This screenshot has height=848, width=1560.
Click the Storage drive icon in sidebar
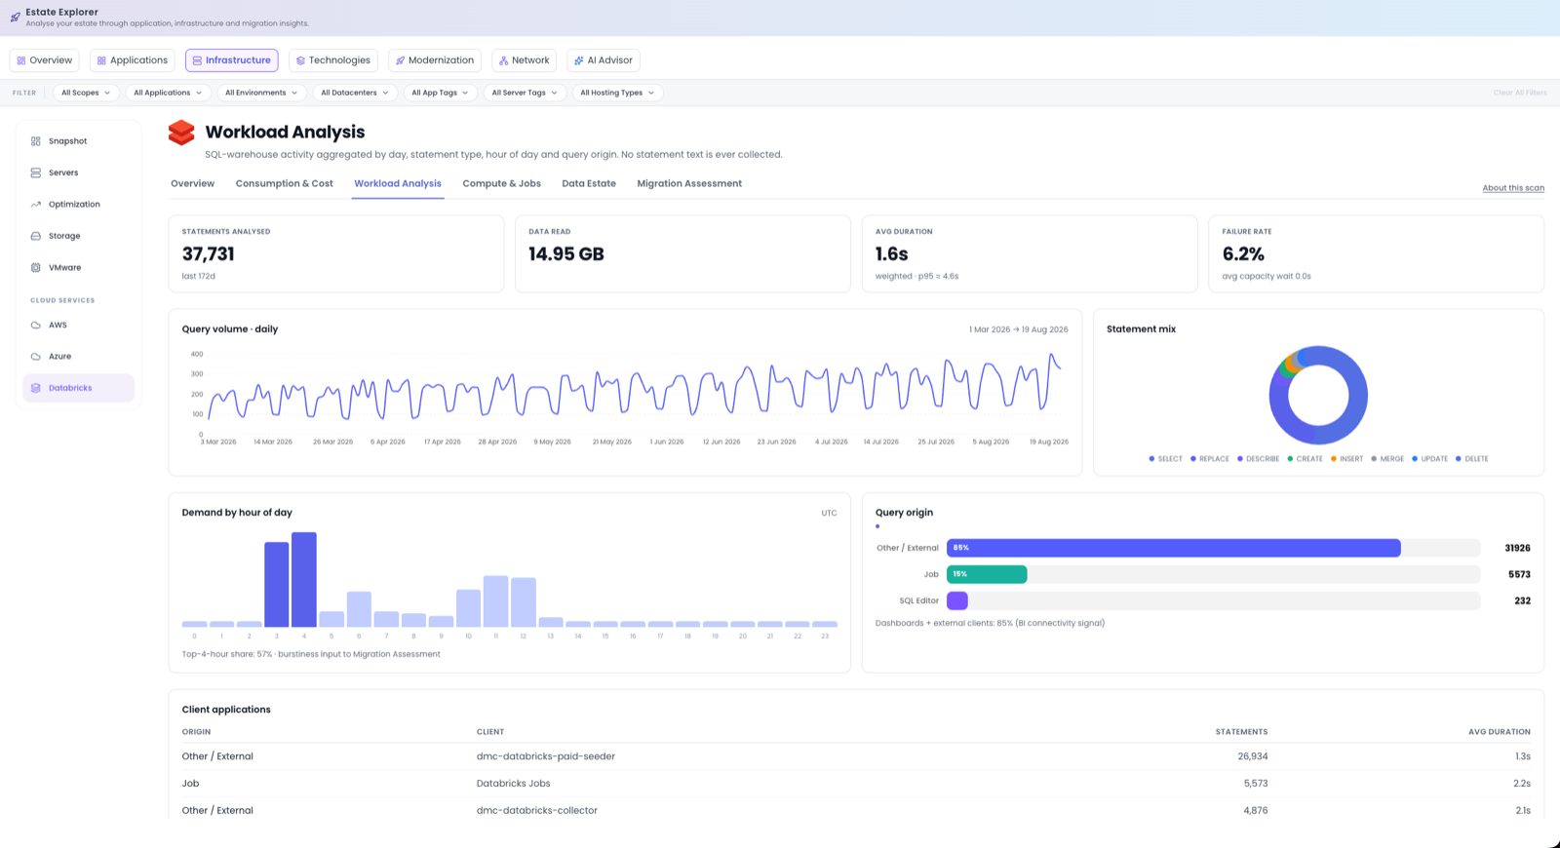(36, 236)
